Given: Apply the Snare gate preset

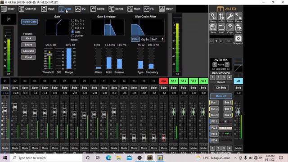Looking at the screenshot, I should [x=28, y=45].
